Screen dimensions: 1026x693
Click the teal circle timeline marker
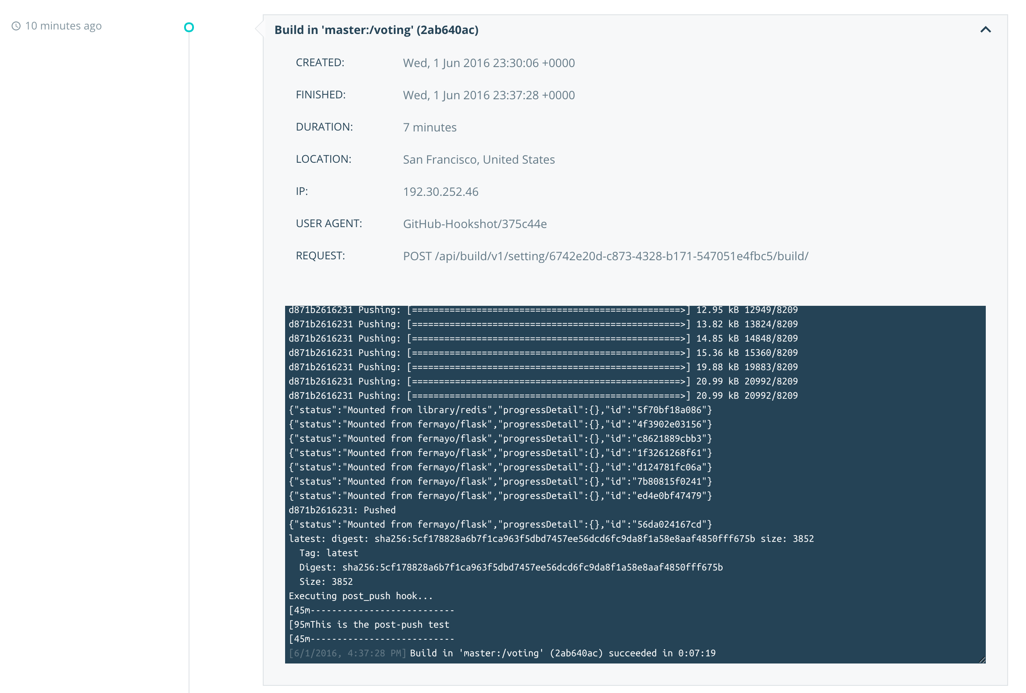pos(189,27)
